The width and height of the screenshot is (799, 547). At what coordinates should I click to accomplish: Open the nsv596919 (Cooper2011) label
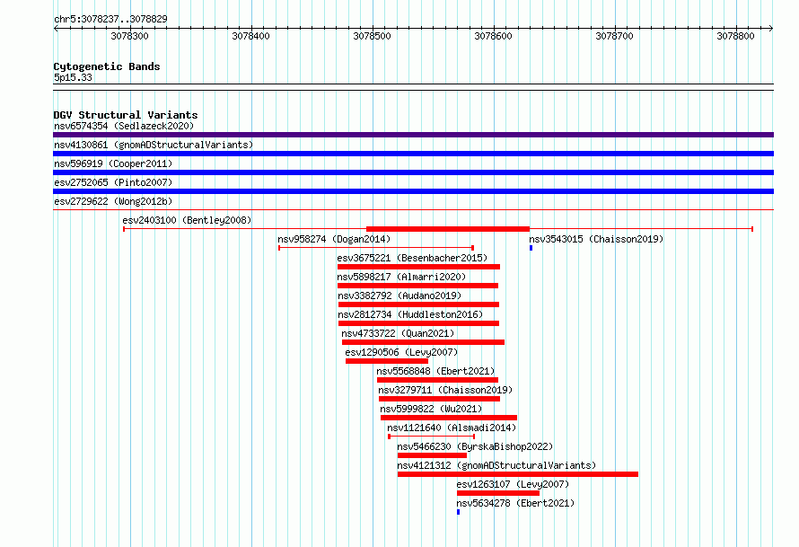tap(113, 163)
